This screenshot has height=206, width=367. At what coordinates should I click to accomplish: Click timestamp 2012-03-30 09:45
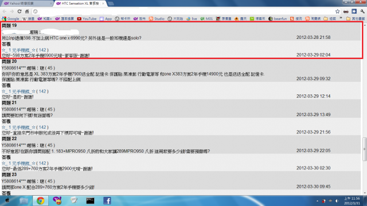tap(314, 187)
